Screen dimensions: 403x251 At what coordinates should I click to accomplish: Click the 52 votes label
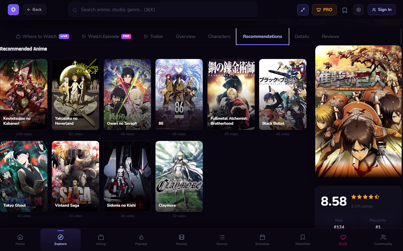[x=75, y=134]
